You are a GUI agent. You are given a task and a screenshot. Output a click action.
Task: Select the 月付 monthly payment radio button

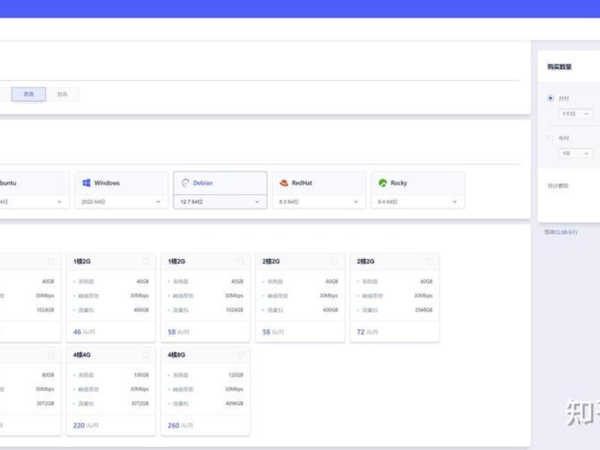point(550,98)
